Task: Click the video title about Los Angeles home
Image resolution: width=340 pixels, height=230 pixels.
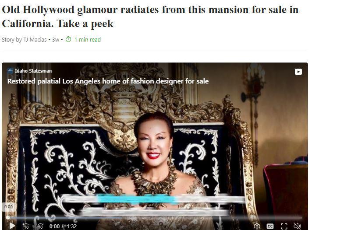Action: (x=108, y=81)
